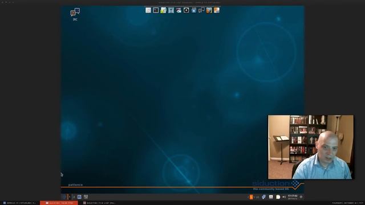Click the grey desktop icon in bottom panel
This screenshot has width=365, height=205.
click(86, 197)
